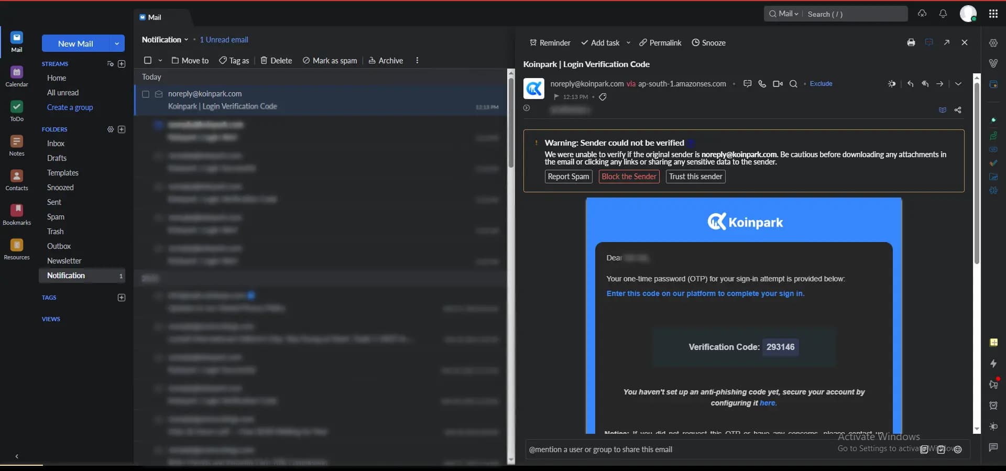Viewport: 1006px width, 471px height.
Task: Open the apps grid launcher
Action: tap(993, 14)
